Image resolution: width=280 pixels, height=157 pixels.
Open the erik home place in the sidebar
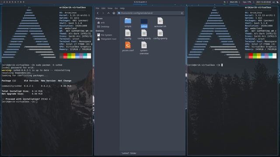101,23
